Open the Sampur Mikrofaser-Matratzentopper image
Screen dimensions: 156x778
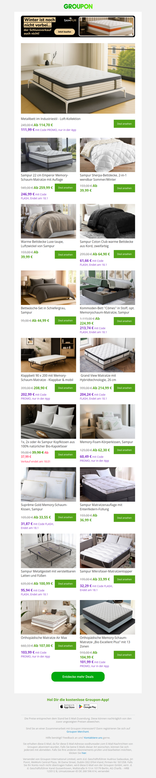108,551
